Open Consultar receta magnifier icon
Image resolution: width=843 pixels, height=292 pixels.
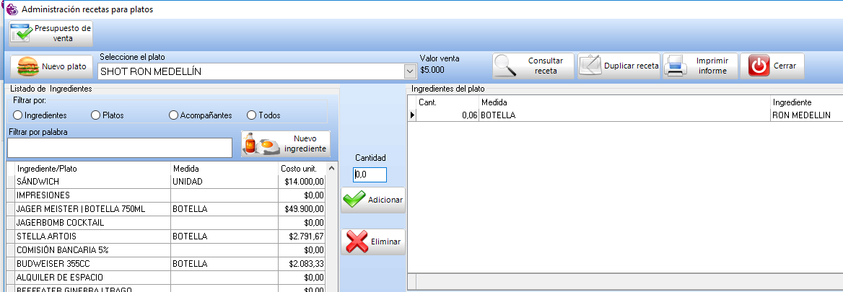[505, 66]
